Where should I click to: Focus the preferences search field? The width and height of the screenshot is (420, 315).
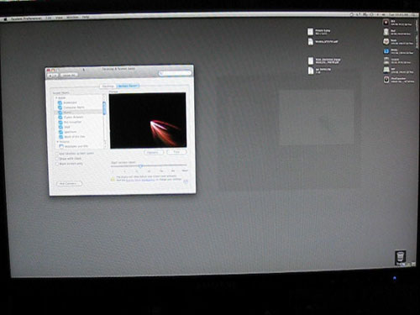pos(175,73)
